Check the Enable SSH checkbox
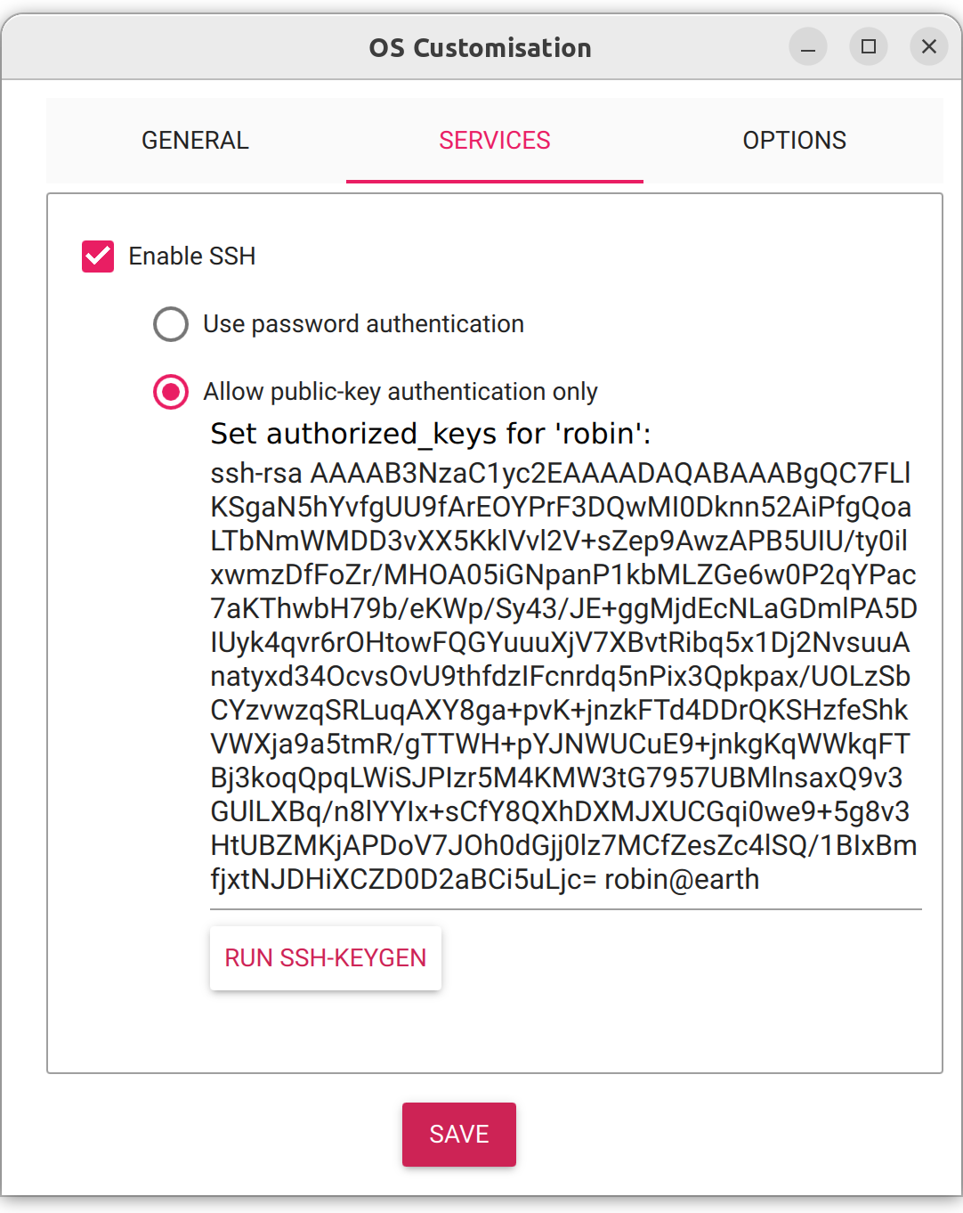Screen dimensions: 963x1213 pyautogui.click(x=98, y=256)
